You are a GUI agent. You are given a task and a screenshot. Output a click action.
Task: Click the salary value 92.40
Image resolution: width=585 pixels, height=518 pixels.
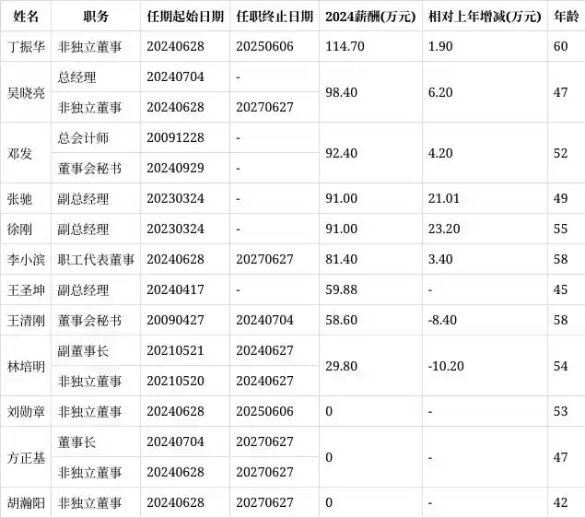(x=342, y=153)
